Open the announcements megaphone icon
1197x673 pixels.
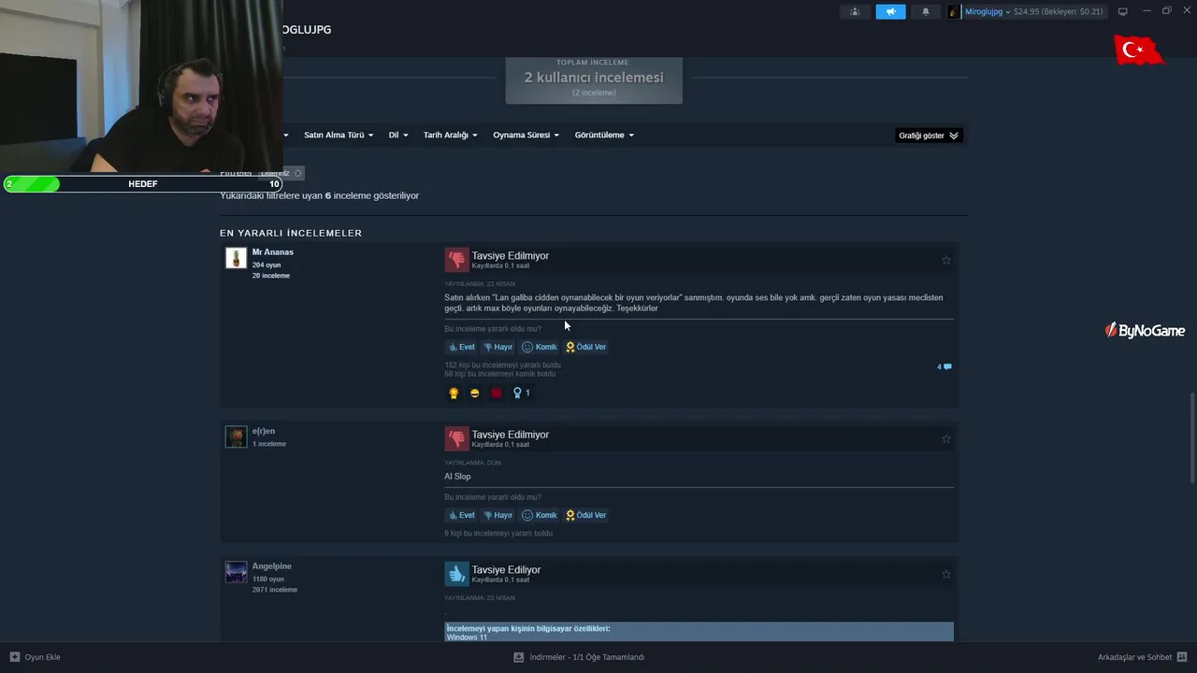(890, 12)
